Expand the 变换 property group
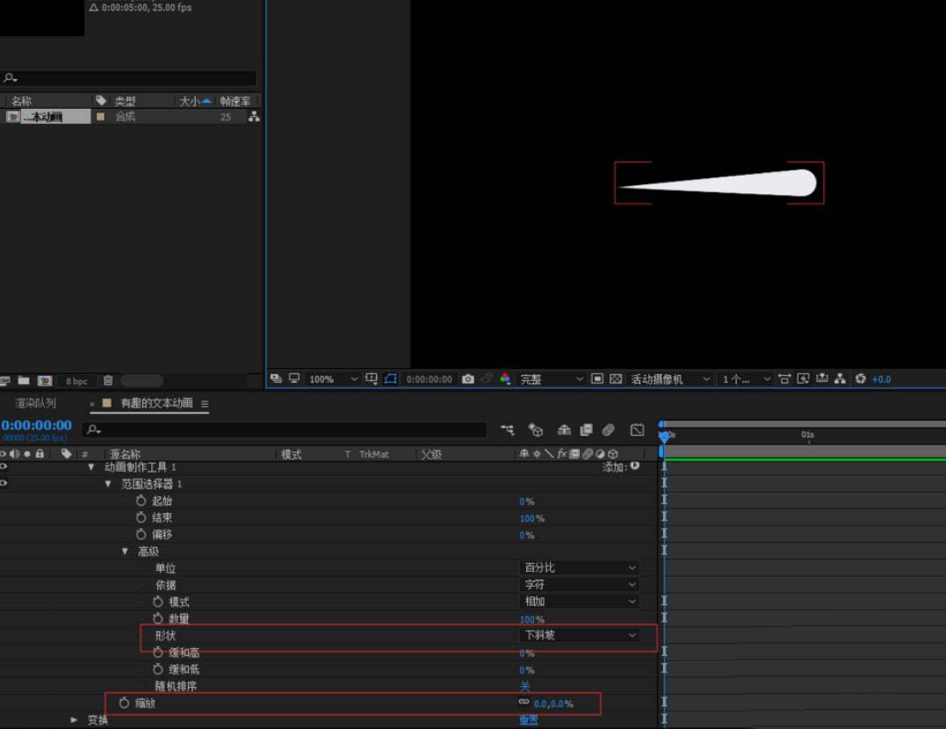 pos(75,720)
